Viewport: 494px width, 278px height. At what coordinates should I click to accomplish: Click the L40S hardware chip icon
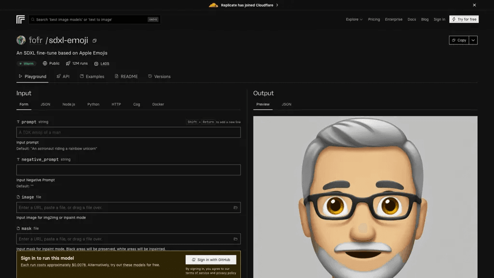(x=96, y=64)
